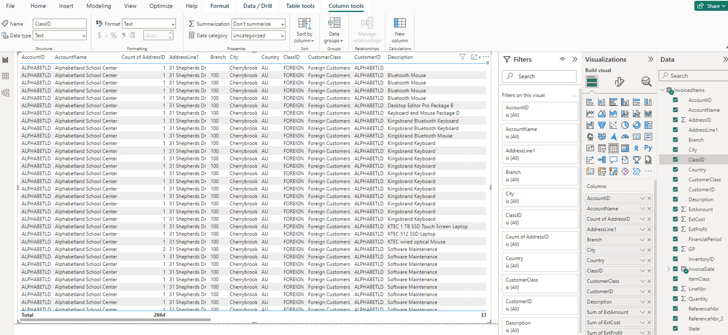The height and width of the screenshot is (335, 728).
Task: Uncheck the Branch field checkbox
Action: click(675, 140)
